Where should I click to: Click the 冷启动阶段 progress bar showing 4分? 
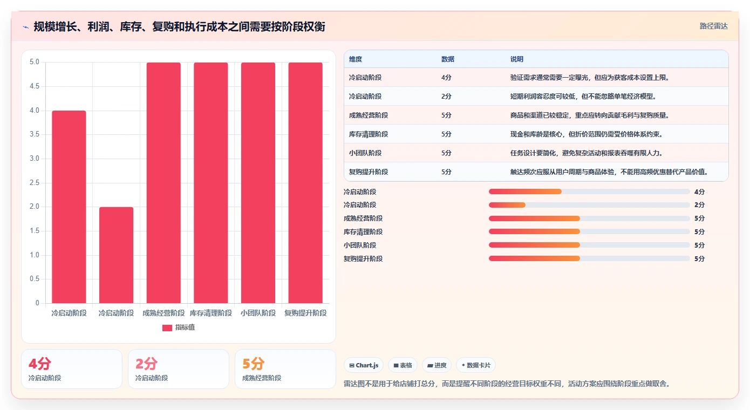click(x=589, y=192)
